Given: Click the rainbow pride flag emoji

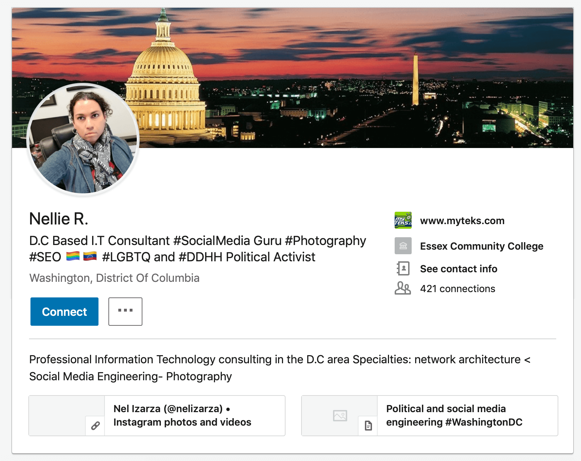Looking at the screenshot, I should pos(73,256).
